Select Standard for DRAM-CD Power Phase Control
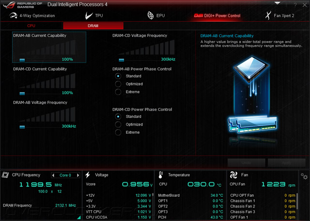Screen dimensions: 310x221 pos(118,116)
